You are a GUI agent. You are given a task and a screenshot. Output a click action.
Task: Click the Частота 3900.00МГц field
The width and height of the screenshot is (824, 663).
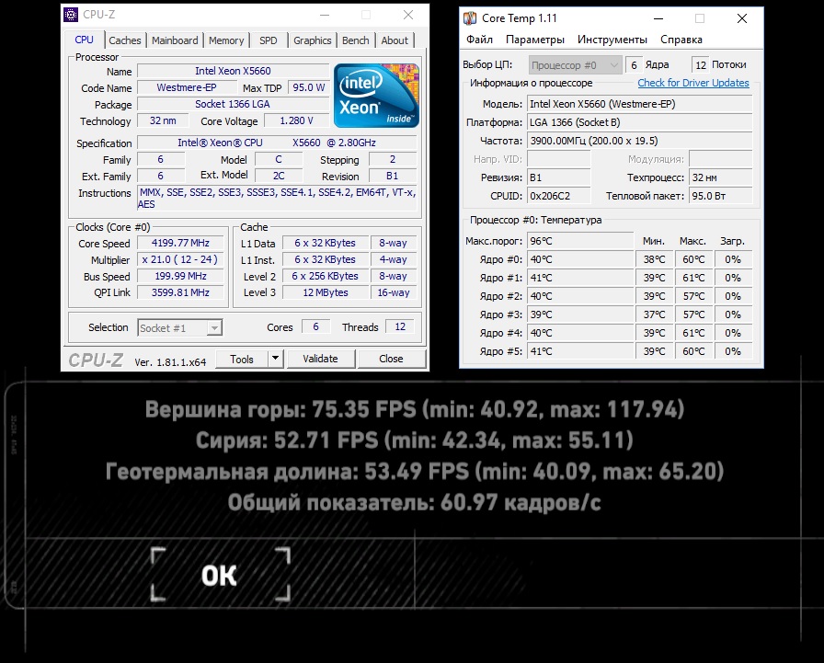click(639, 141)
